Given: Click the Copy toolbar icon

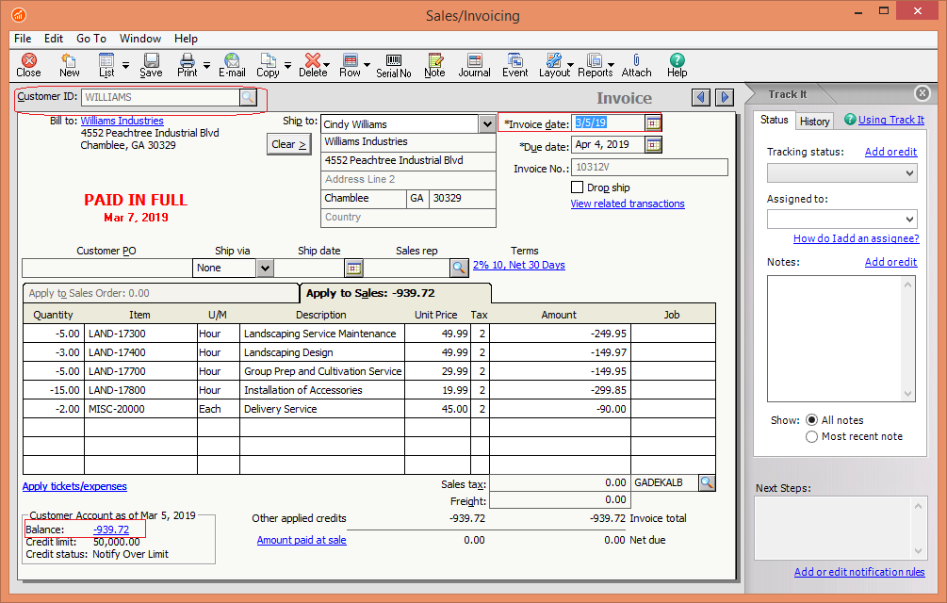Looking at the screenshot, I should click(x=268, y=65).
